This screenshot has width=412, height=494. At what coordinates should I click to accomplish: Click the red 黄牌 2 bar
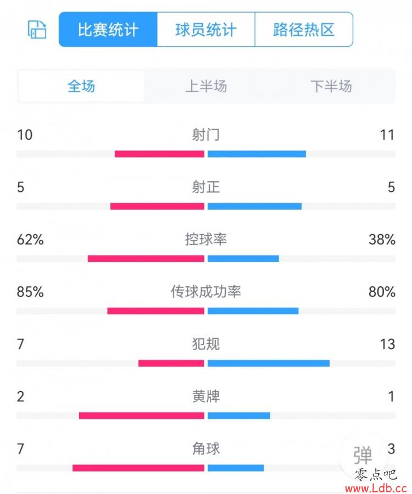click(142, 415)
